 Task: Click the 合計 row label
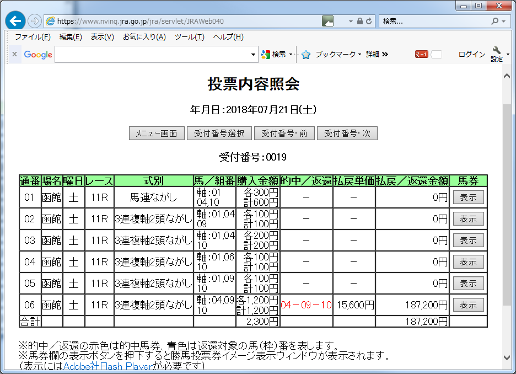point(30,322)
